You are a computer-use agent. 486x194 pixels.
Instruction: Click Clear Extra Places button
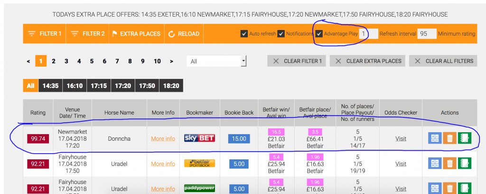pos(368,61)
